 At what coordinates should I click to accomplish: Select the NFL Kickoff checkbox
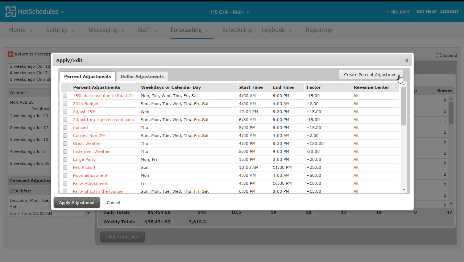point(65,167)
